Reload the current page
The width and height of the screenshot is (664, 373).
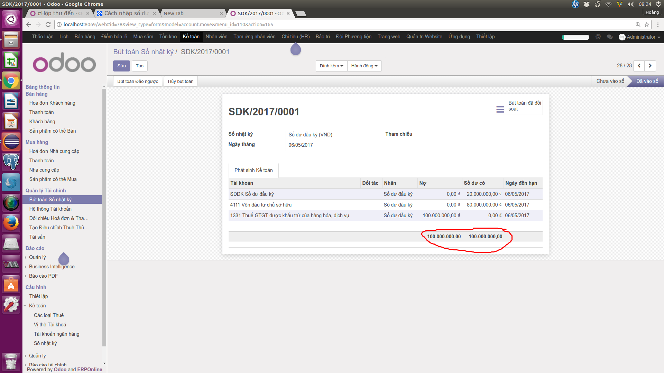[48, 25]
